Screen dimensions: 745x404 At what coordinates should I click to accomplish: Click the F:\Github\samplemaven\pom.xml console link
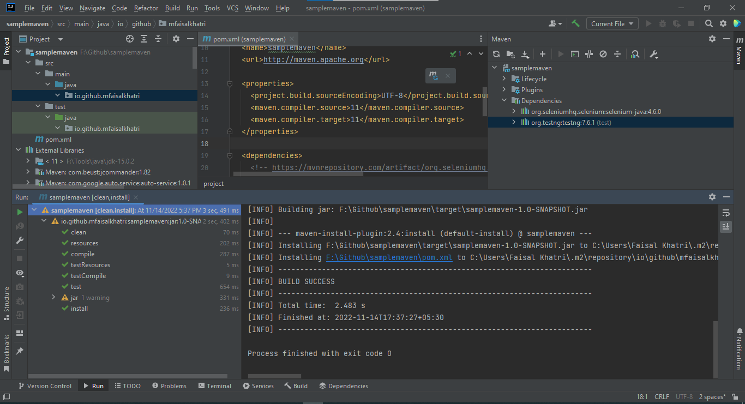(389, 257)
